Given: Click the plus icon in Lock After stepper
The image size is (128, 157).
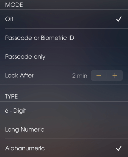Looking at the screenshot, I should coord(115,76).
